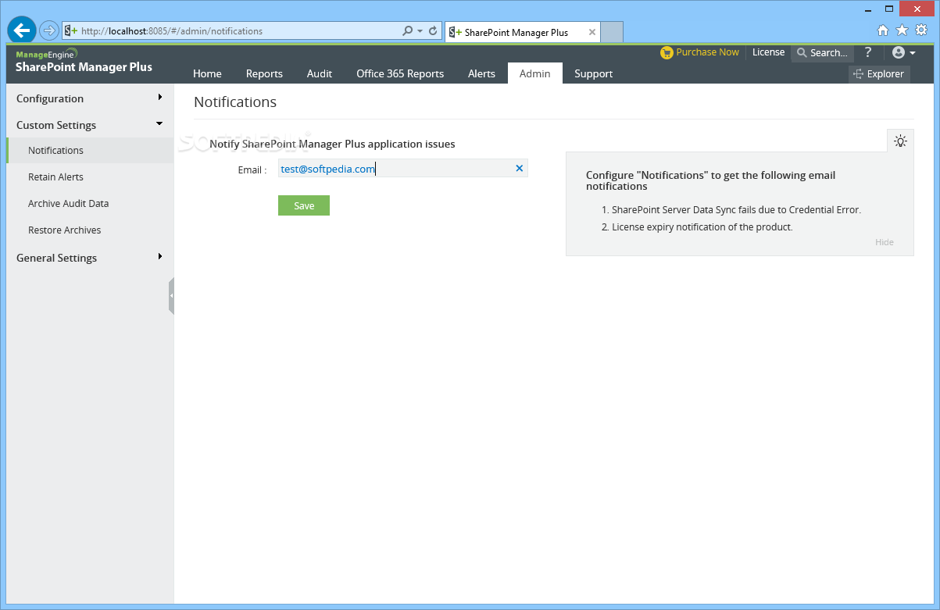Switch to the Support tab

[x=593, y=73]
